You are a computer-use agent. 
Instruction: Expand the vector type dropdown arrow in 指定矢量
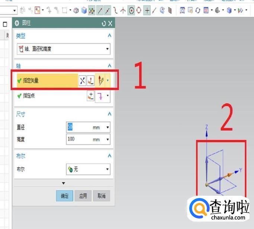(108, 80)
